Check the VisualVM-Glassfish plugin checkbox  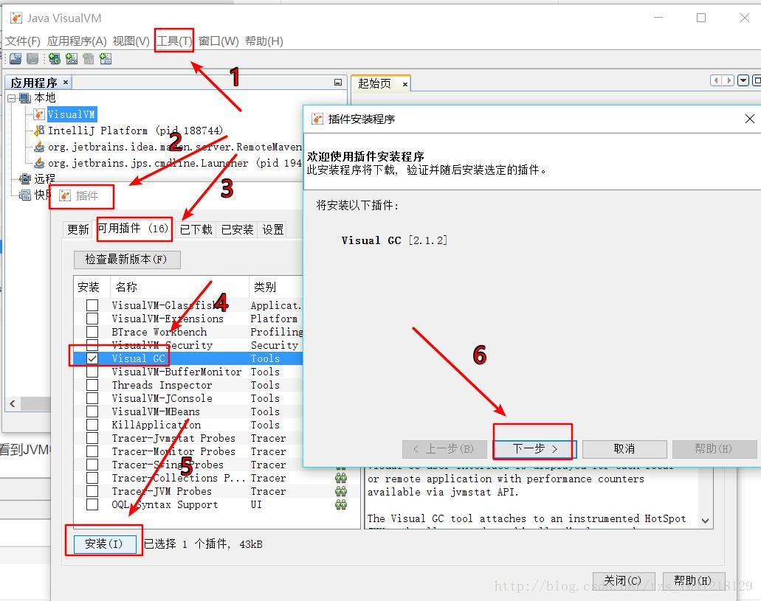point(92,305)
